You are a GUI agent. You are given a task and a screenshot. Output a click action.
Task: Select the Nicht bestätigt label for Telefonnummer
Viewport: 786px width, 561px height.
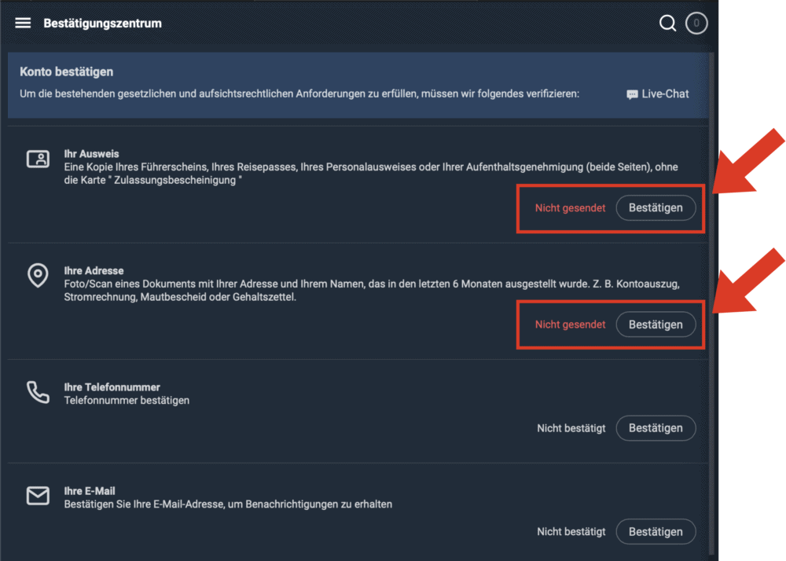pos(571,427)
